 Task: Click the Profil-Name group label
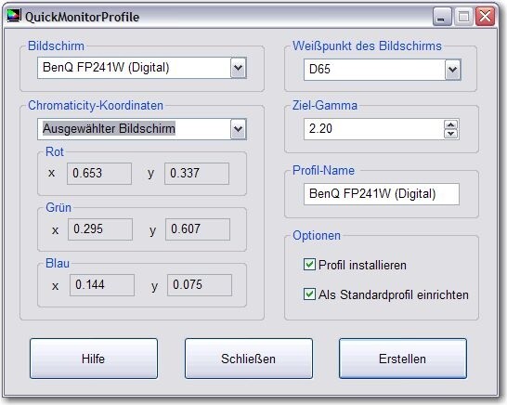pos(323,171)
